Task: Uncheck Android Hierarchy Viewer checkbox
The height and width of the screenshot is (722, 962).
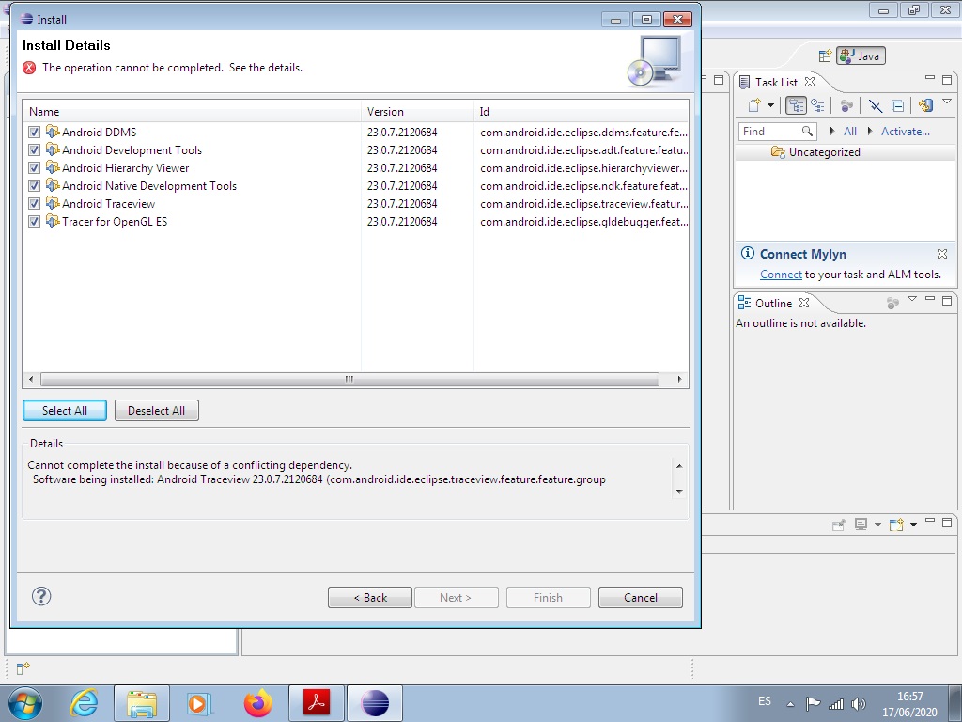Action: pos(34,167)
